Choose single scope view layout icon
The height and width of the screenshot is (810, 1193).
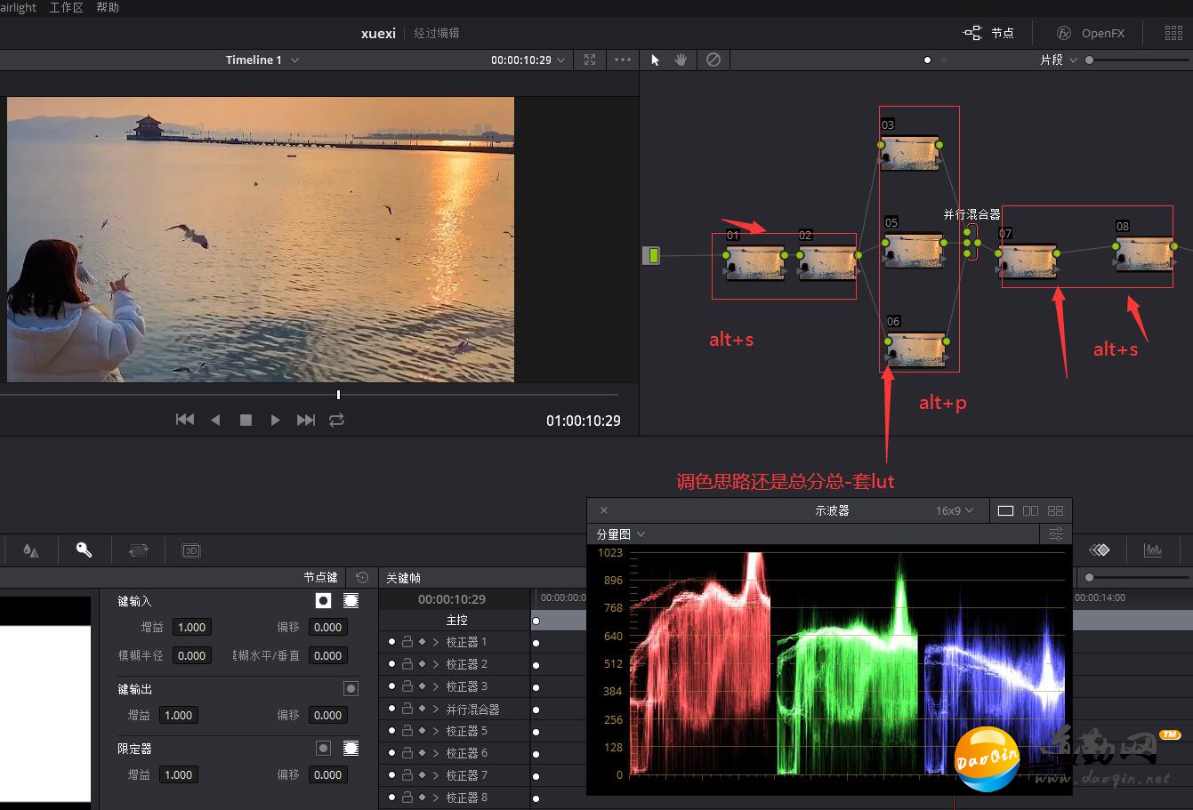[1006, 510]
